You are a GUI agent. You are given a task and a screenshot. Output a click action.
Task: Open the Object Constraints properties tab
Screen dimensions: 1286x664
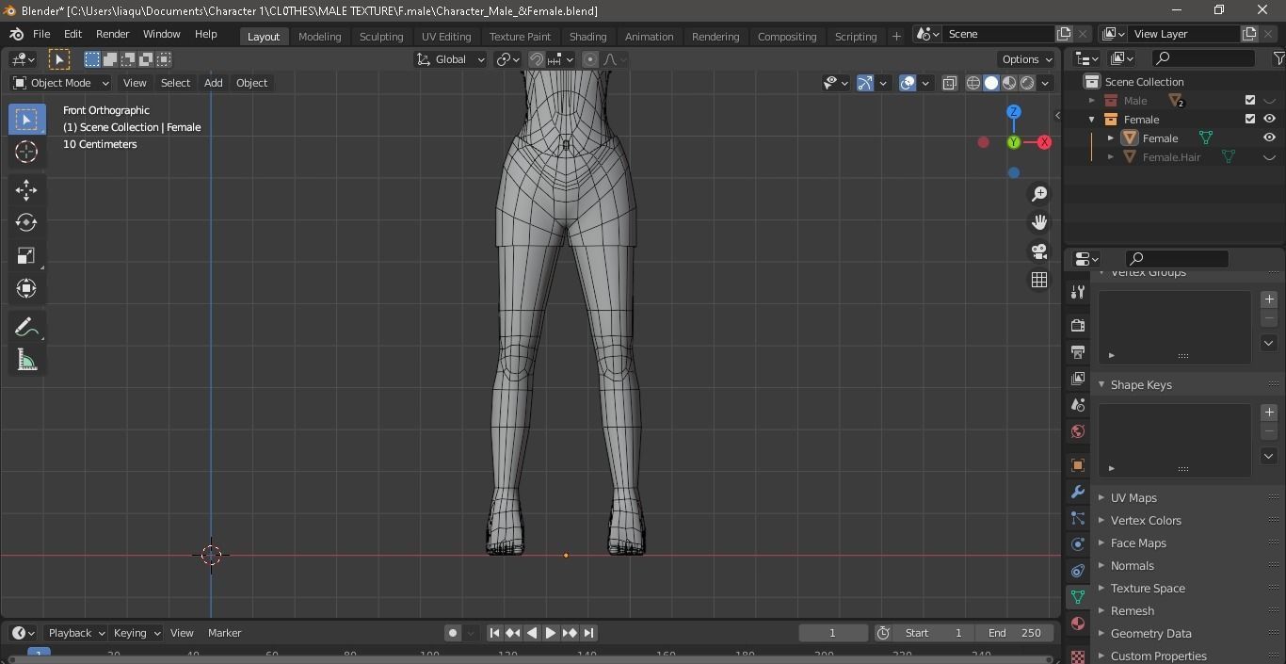(x=1078, y=571)
